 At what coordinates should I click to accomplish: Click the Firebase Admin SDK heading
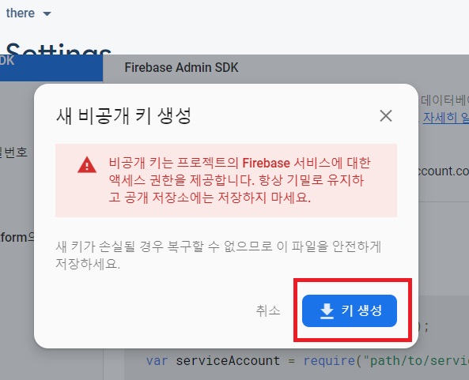(181, 67)
